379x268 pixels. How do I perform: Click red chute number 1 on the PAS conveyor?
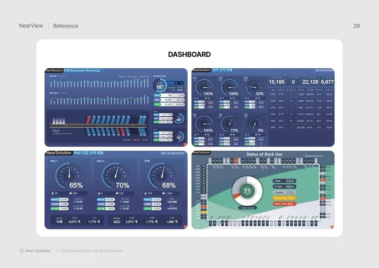[x=89, y=119]
